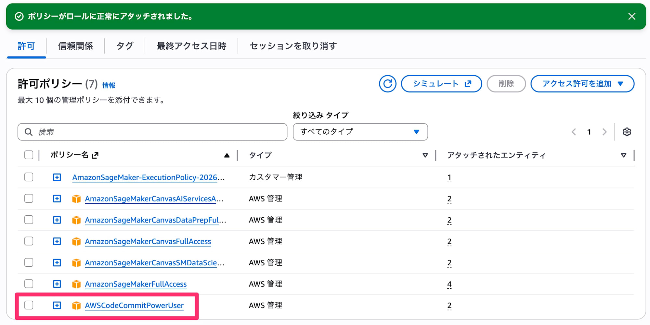The height and width of the screenshot is (325, 650).
Task: Expand the AmazonSageMaker-ExecutionPolicy row details
Action: click(x=57, y=177)
